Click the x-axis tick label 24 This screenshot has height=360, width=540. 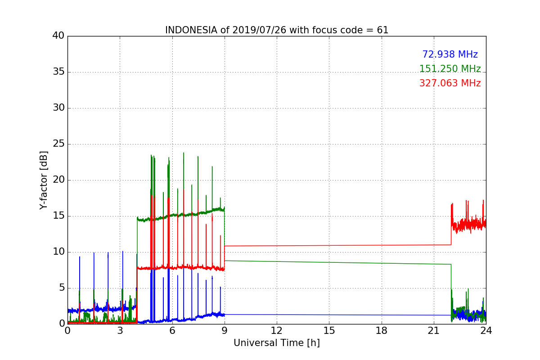point(486,330)
